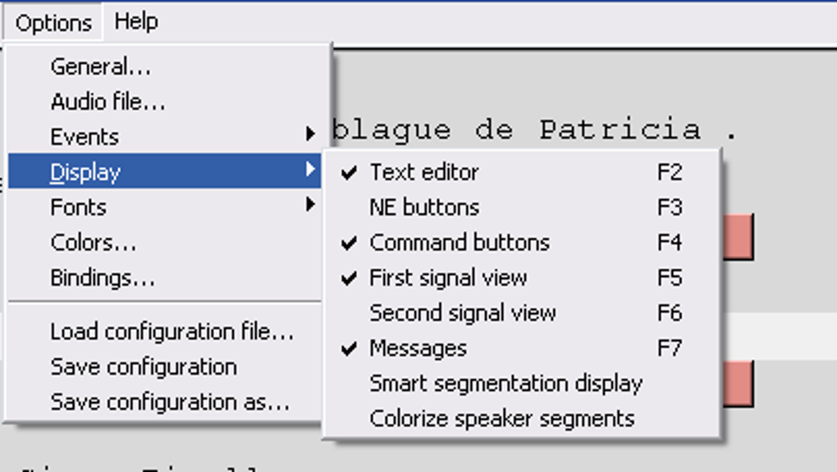Enable NE buttons display

424,207
